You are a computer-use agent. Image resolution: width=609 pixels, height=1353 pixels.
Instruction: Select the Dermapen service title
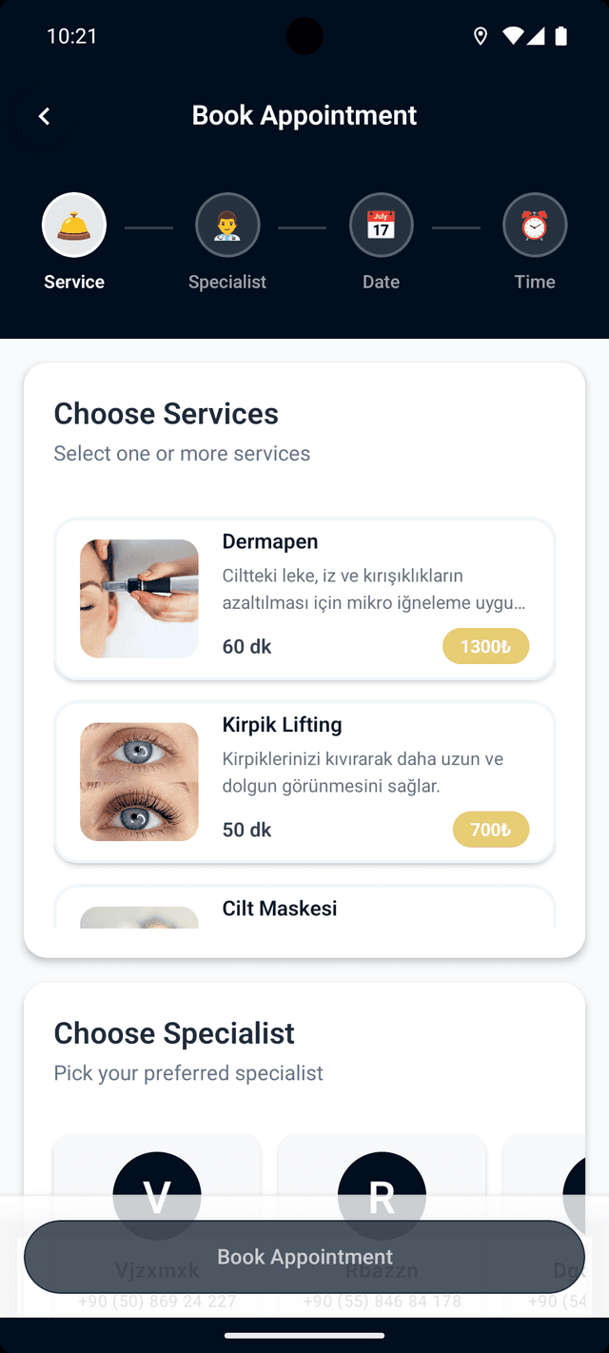click(270, 541)
